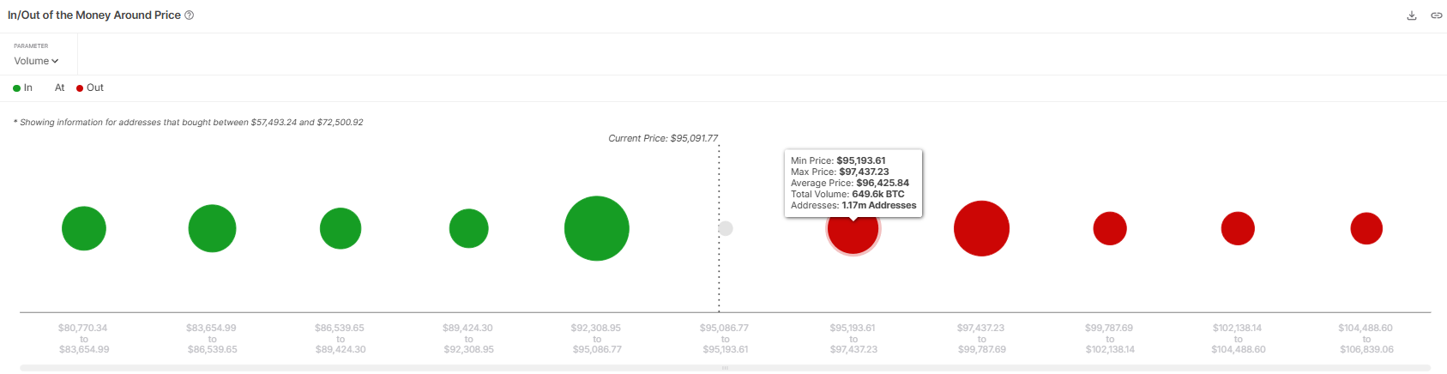1447x374 pixels.
Task: Click the small gray at-the-money bubble
Action: tap(726, 228)
